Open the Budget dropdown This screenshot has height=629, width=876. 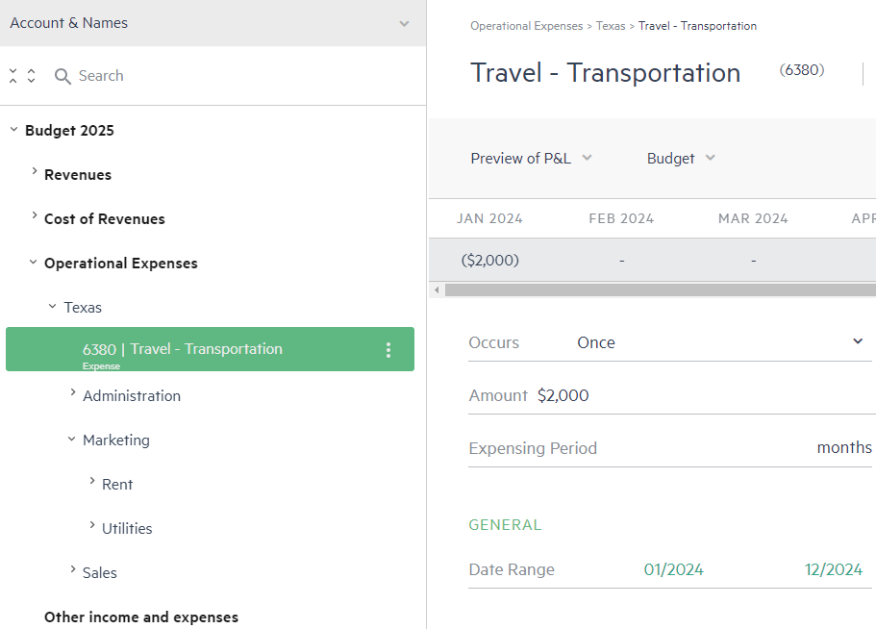coord(681,158)
